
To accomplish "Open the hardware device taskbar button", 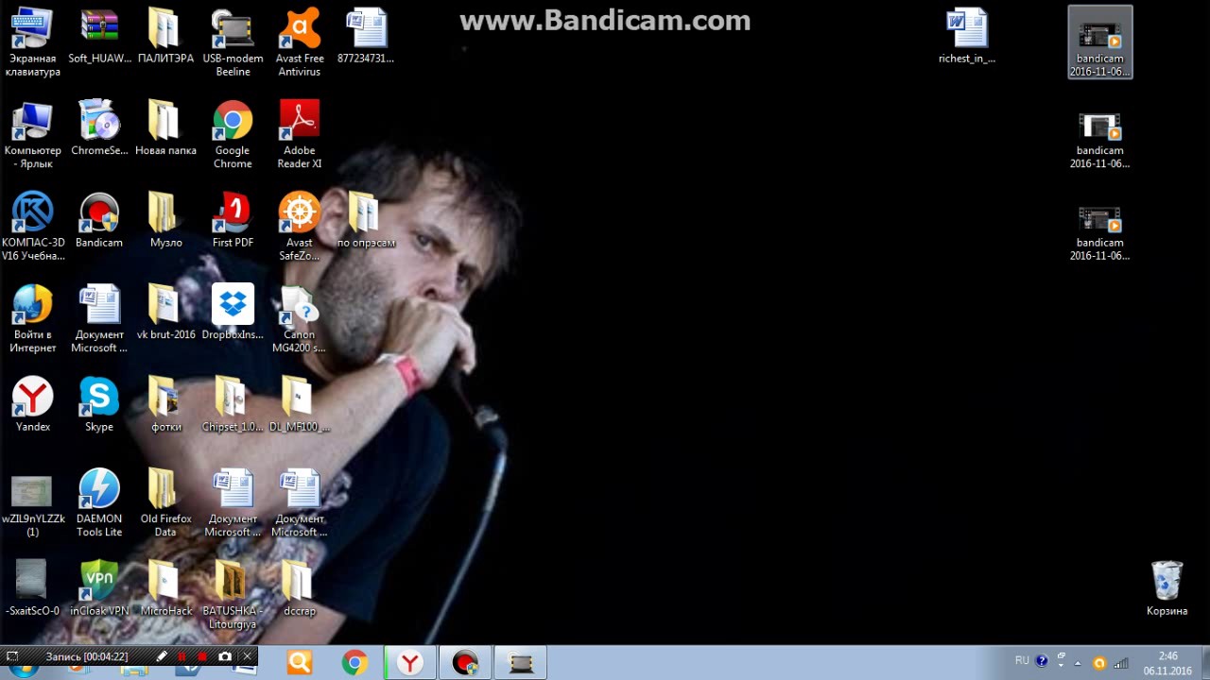I will [521, 663].
